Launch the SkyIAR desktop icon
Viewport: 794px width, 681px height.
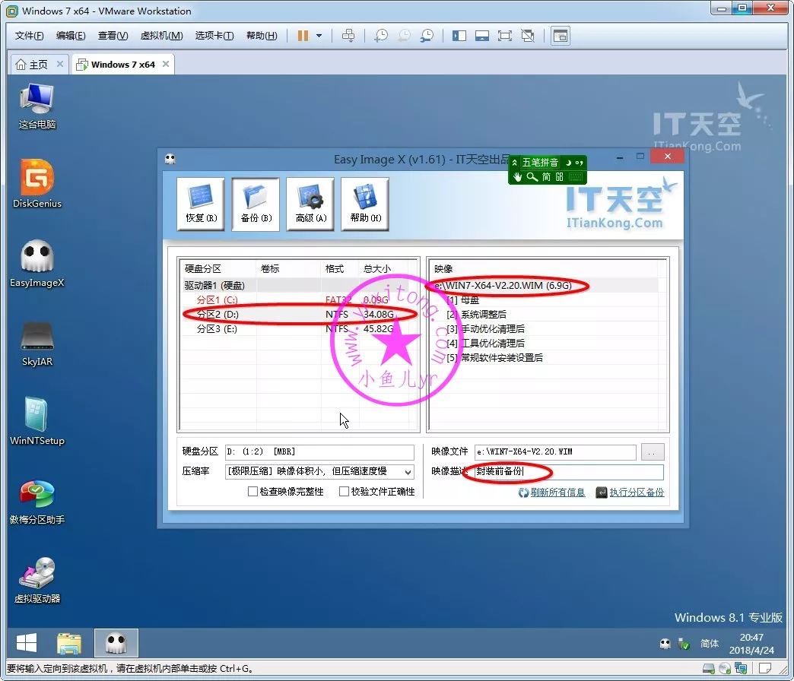point(37,343)
